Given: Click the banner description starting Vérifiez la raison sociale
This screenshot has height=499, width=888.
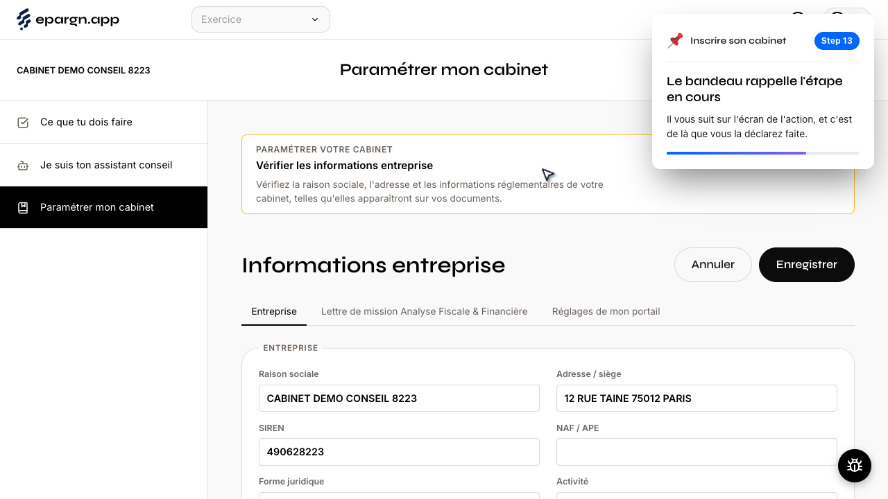Looking at the screenshot, I should (429, 192).
